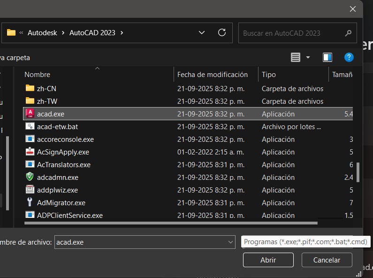
Task: Click the AutoCAD 2023 breadcrumb segment
Action: 92,32
